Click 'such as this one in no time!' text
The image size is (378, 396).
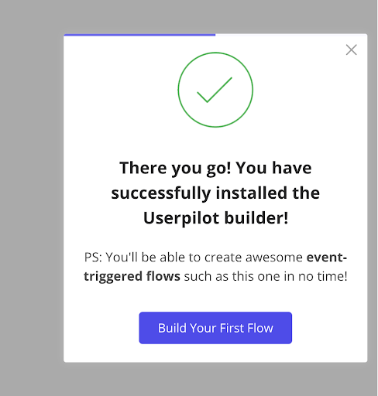266,276
